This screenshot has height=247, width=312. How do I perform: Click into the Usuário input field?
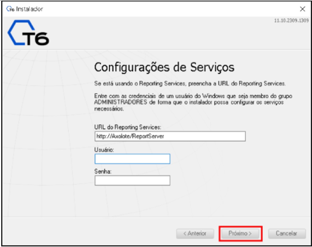132,159
